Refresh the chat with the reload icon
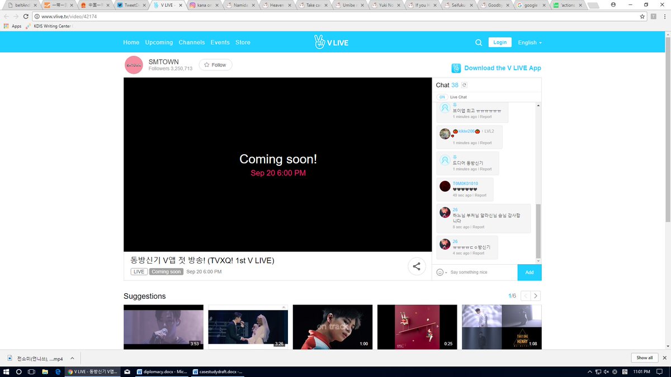Viewport: 671px width, 377px height. coord(464,85)
